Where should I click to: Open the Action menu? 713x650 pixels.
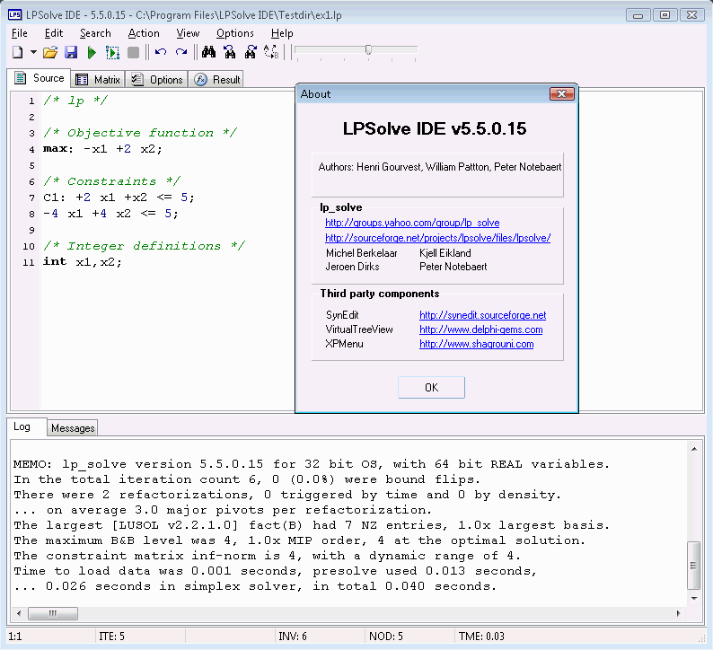(x=144, y=33)
